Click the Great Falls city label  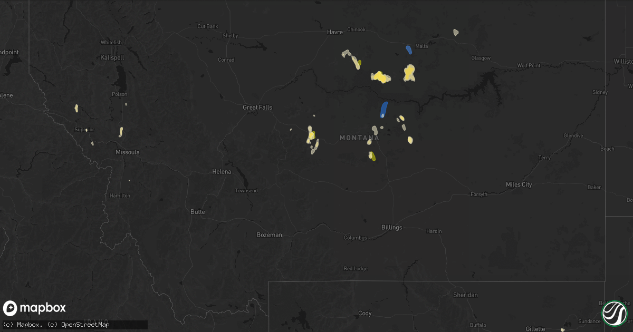[257, 108]
